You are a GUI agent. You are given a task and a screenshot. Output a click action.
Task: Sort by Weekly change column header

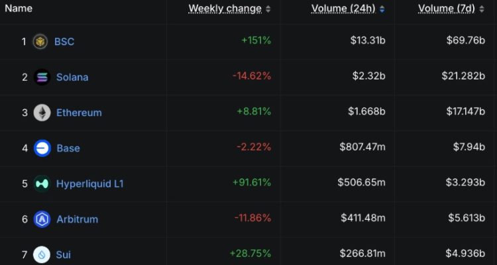click(225, 9)
